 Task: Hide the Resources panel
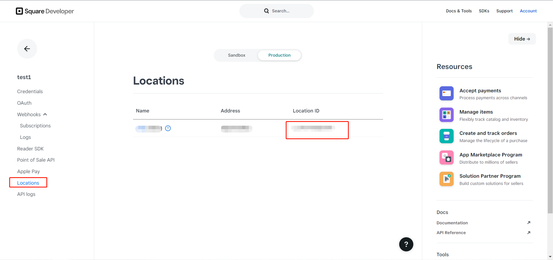522,39
